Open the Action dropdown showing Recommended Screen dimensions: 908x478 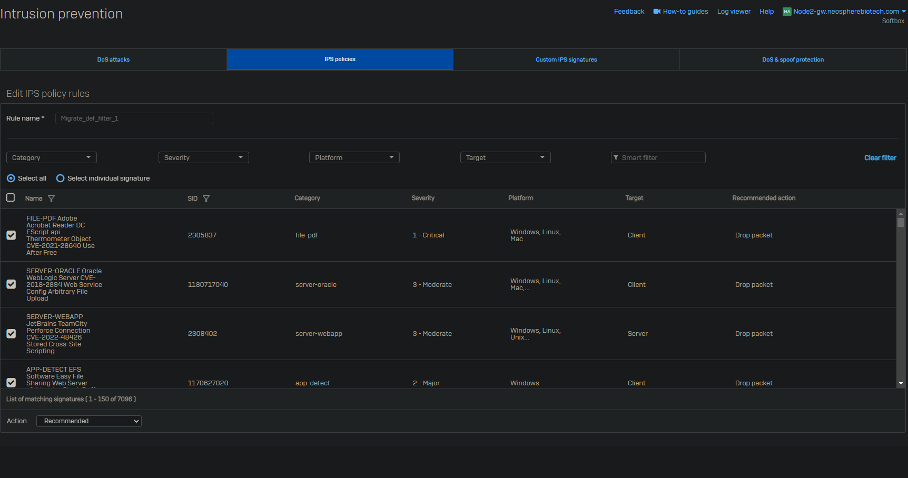coord(89,421)
